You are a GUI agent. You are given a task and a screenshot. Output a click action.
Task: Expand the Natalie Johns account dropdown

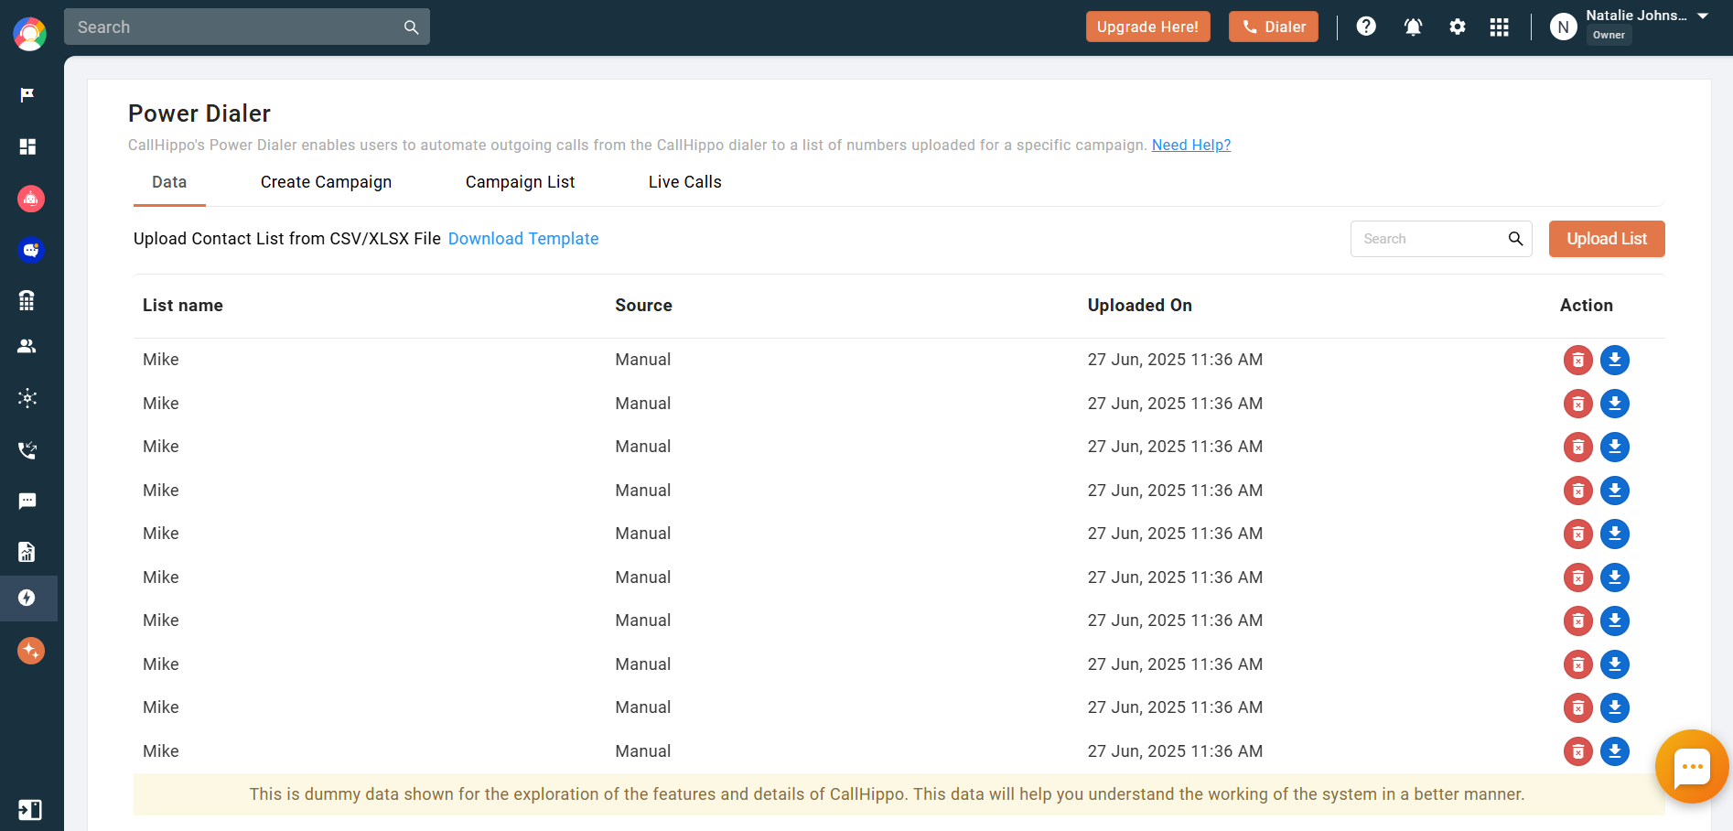tap(1703, 16)
